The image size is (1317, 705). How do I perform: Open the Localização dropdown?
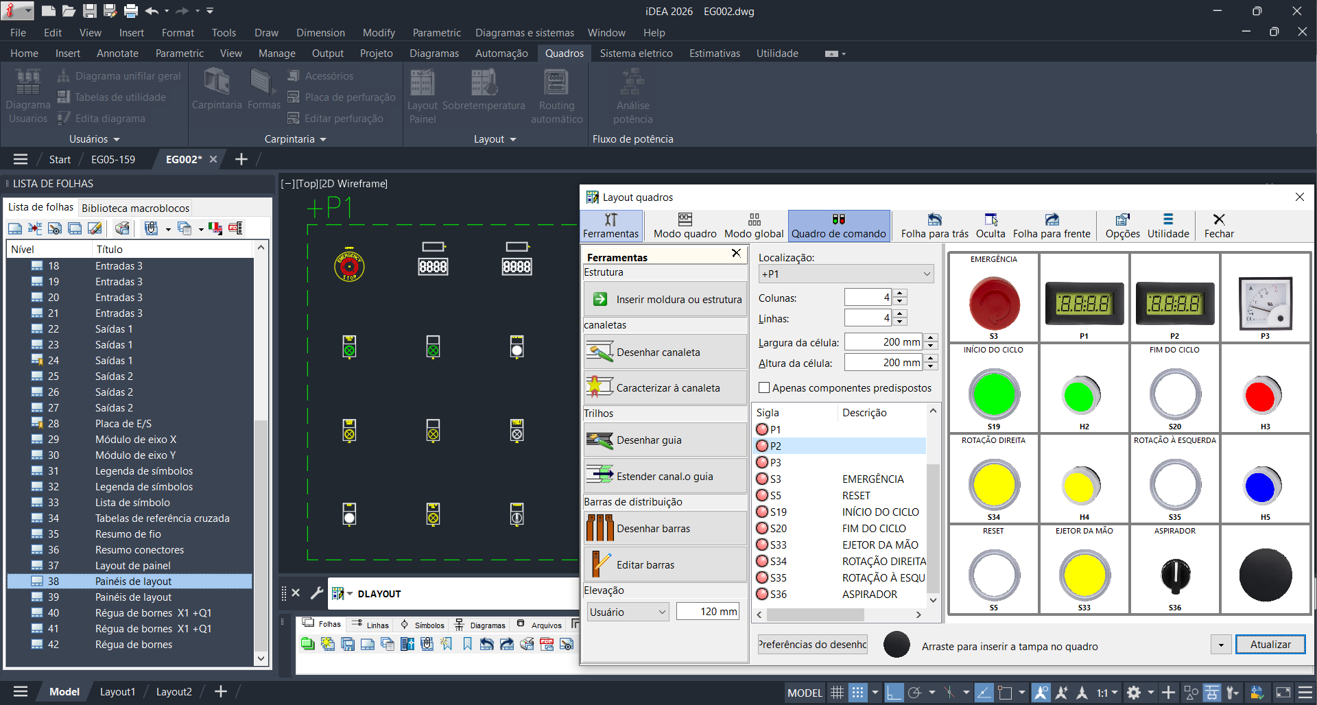(x=846, y=274)
